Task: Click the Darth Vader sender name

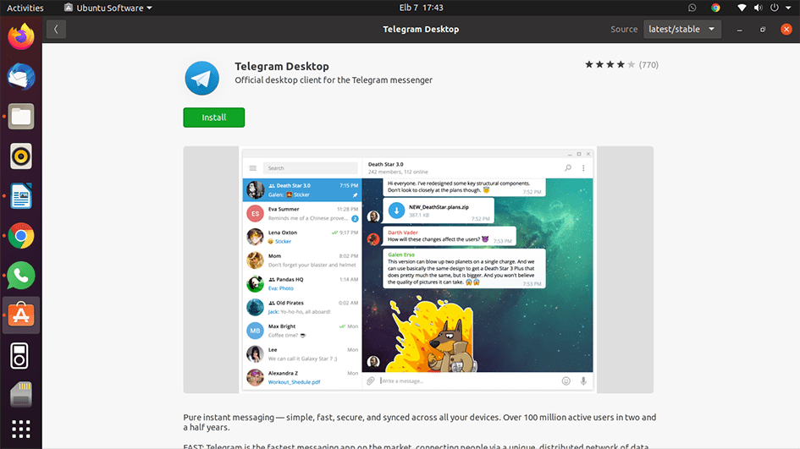Action: tap(403, 233)
